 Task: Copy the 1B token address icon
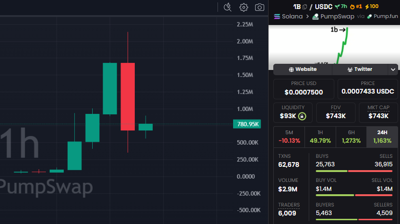[x=304, y=7]
